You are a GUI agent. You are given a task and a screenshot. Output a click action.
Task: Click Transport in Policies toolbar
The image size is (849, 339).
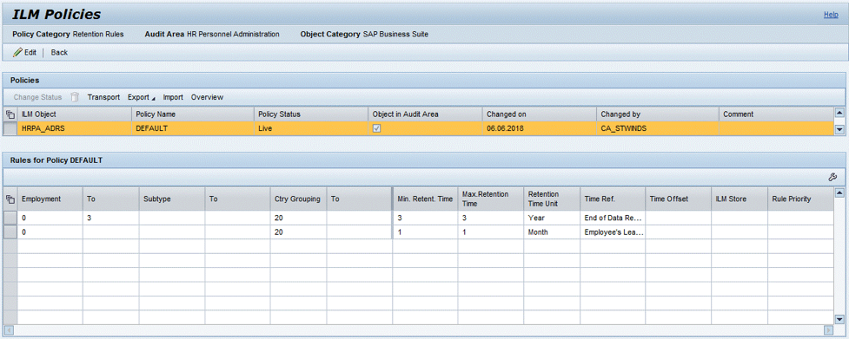pyautogui.click(x=103, y=97)
